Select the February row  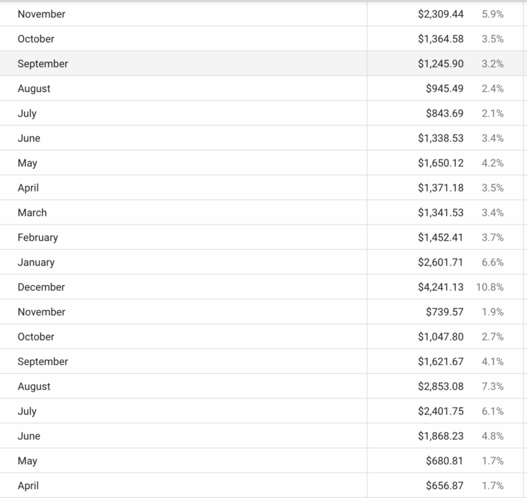point(38,237)
